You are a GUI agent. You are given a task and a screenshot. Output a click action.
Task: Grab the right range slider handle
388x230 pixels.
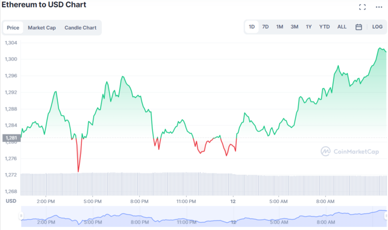pyautogui.click(x=386, y=216)
